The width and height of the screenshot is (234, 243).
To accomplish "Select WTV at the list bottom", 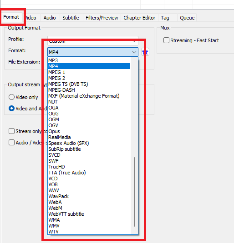I will pos(89,232).
